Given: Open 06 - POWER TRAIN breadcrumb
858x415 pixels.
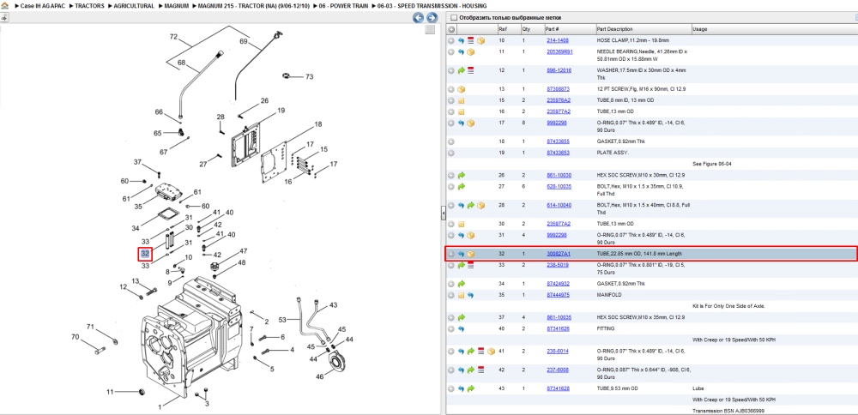Looking at the screenshot, I should point(344,6).
